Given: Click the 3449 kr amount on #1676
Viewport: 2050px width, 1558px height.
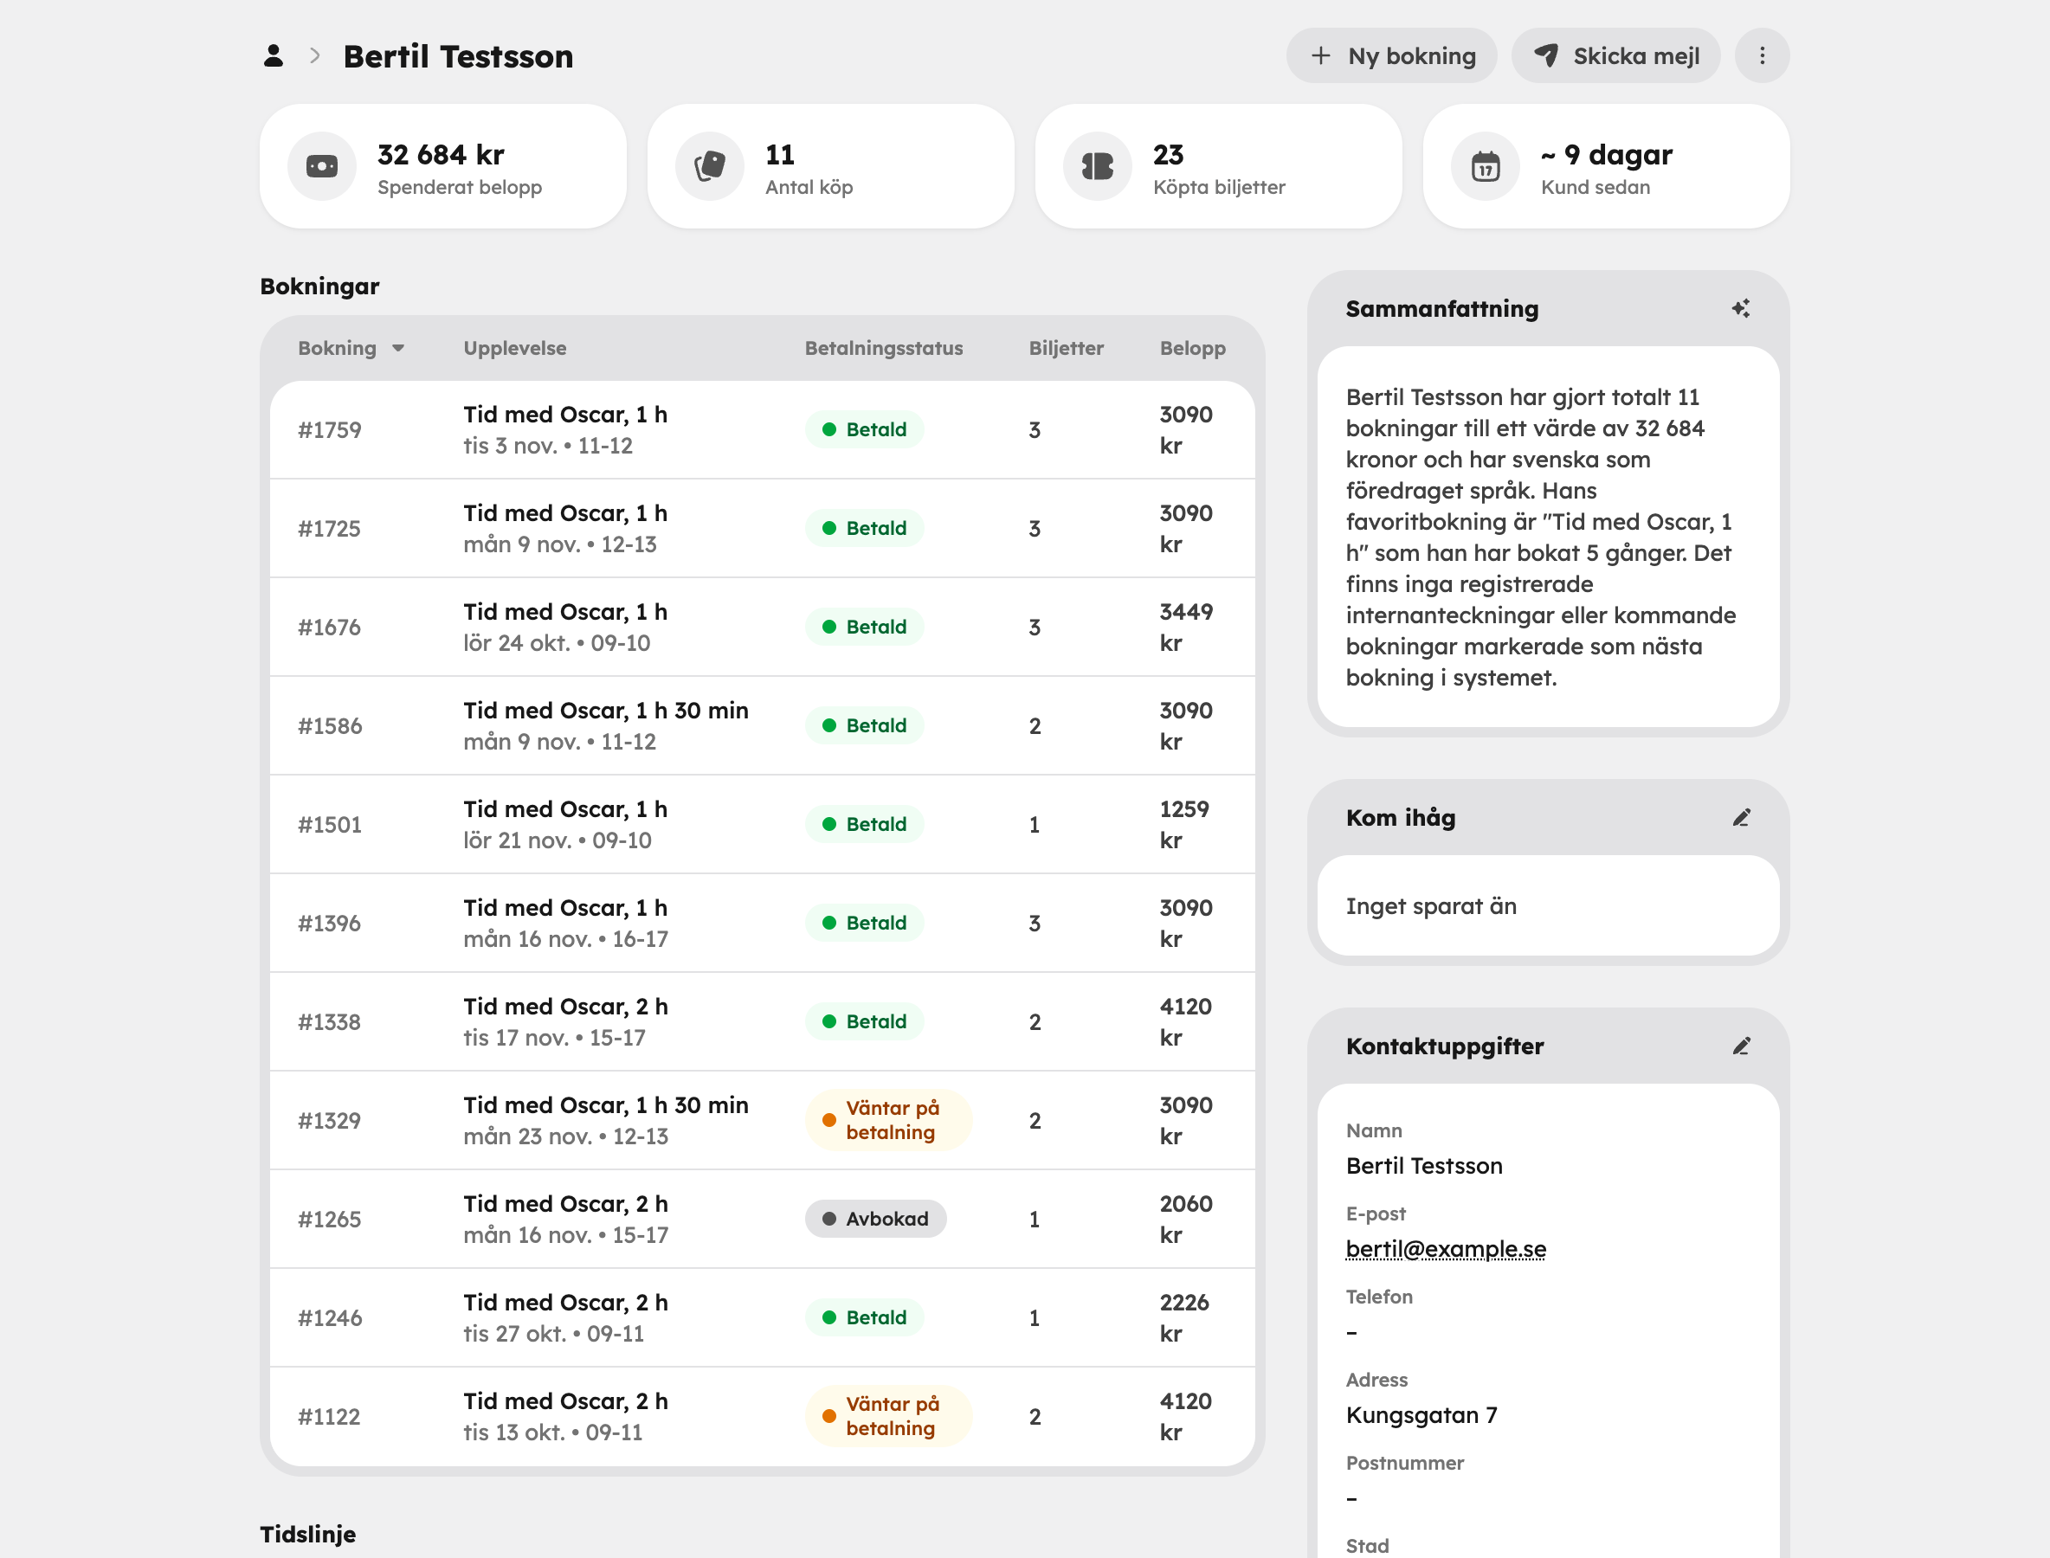Looking at the screenshot, I should (1185, 627).
